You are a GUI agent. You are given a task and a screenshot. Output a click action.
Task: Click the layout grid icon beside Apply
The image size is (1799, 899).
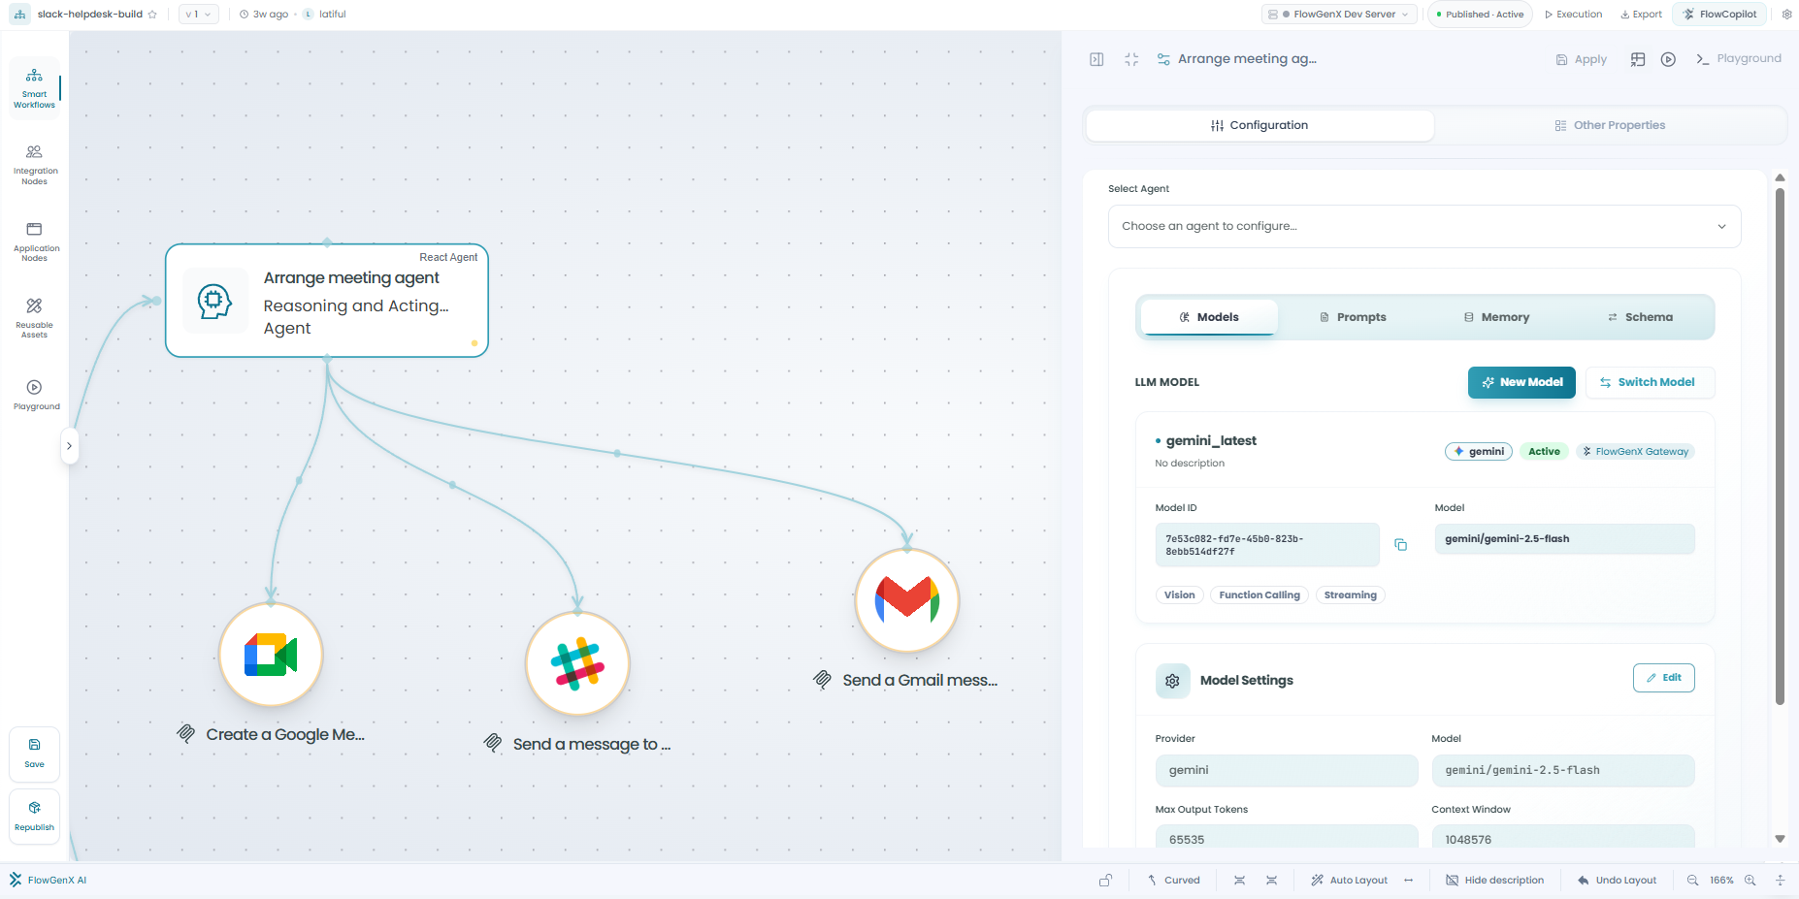[1638, 59]
